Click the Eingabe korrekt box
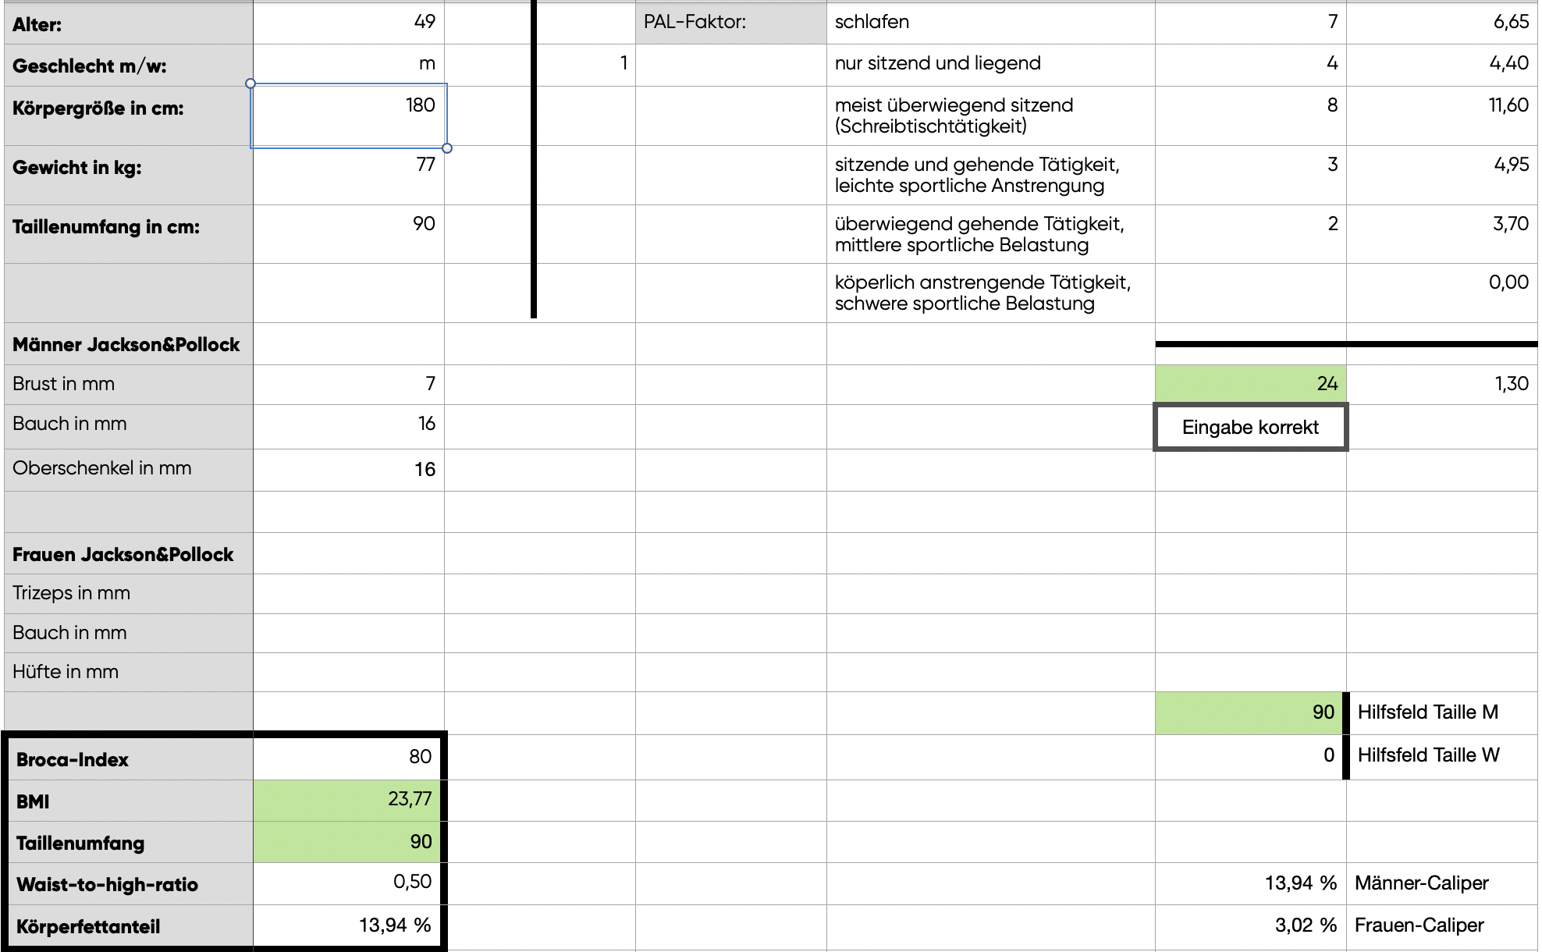This screenshot has height=952, width=1542. pos(1250,427)
